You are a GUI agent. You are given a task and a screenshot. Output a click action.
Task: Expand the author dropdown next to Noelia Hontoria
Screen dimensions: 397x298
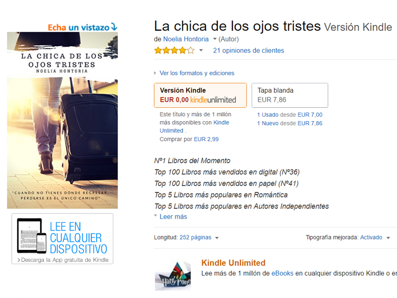click(215, 39)
